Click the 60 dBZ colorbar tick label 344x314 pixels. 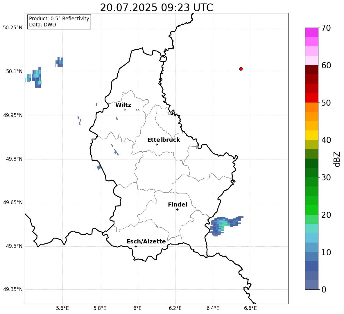pyautogui.click(x=326, y=65)
